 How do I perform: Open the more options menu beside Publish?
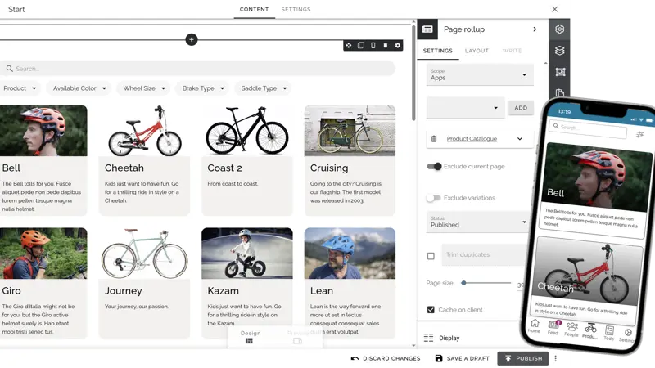(556, 358)
